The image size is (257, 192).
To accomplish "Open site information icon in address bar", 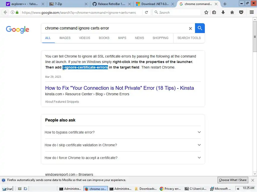I will pyautogui.click(x=13, y=12).
